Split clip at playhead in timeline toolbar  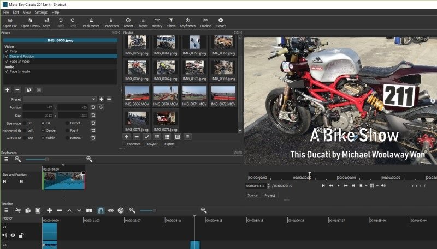(89, 210)
